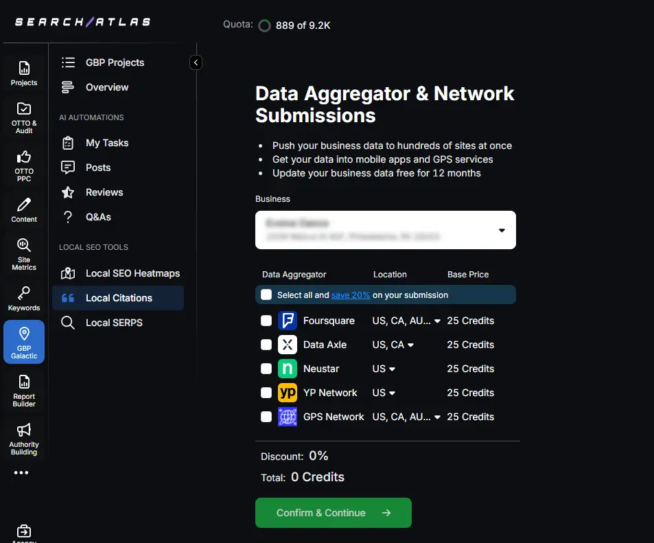Select Local SEO Heatmaps menu item
The image size is (654, 543).
tap(132, 273)
